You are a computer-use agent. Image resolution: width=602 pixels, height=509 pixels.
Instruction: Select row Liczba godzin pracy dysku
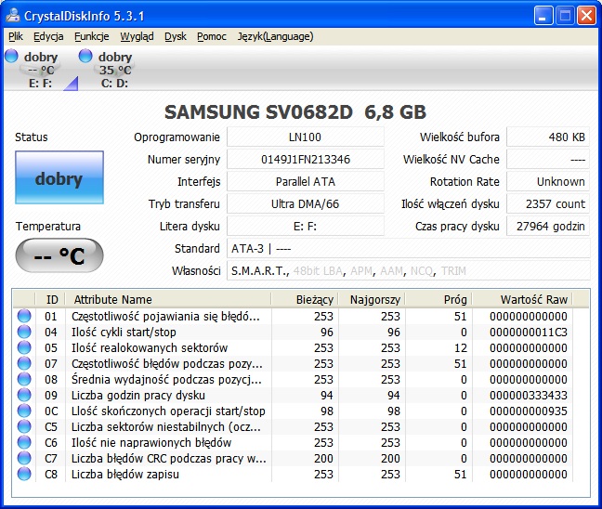pos(294,395)
